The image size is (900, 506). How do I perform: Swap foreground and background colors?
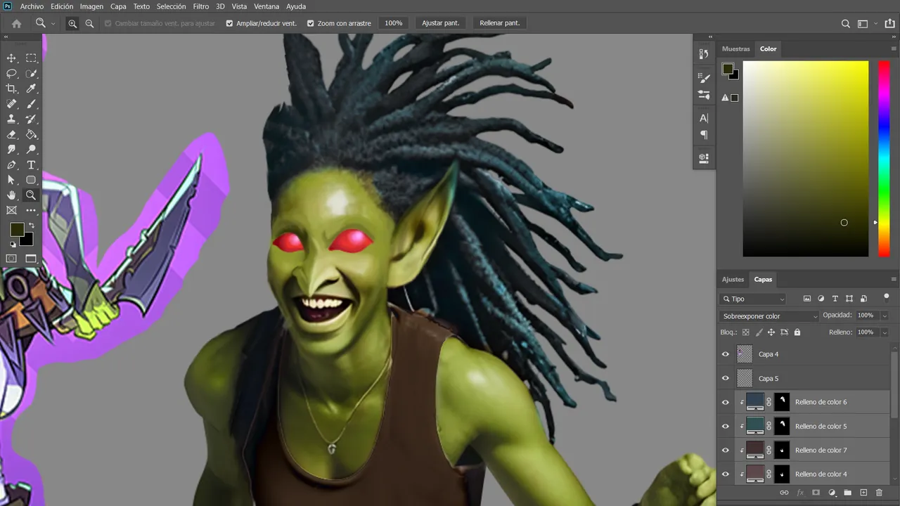(x=31, y=226)
